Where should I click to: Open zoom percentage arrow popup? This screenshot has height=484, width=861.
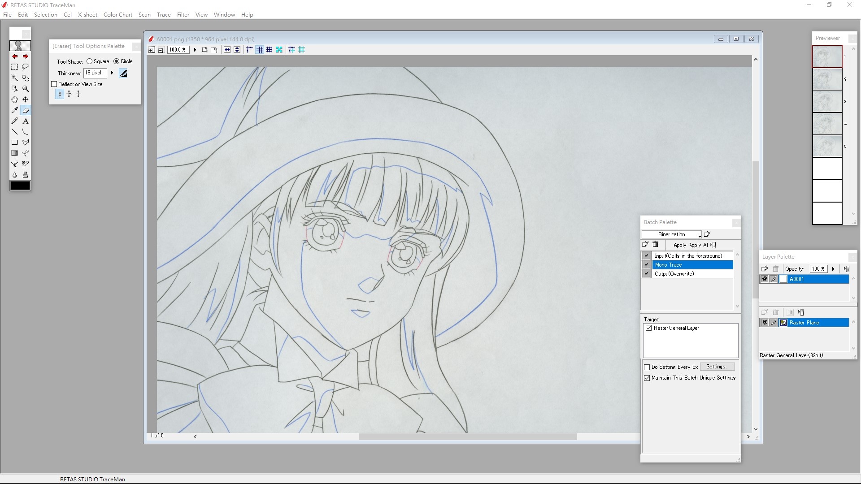195,50
